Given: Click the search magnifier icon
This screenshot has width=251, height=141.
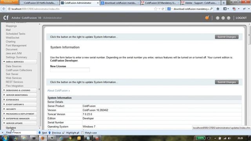Looking at the screenshot, I should click(x=211, y=9).
